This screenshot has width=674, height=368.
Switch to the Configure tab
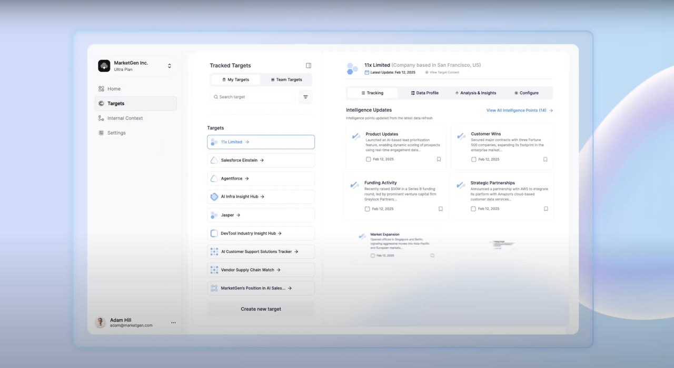[x=527, y=93]
